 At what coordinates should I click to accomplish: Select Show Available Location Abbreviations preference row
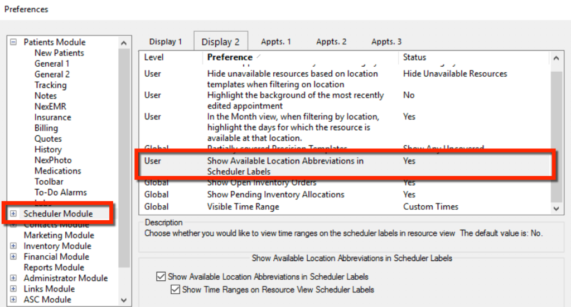click(345, 166)
